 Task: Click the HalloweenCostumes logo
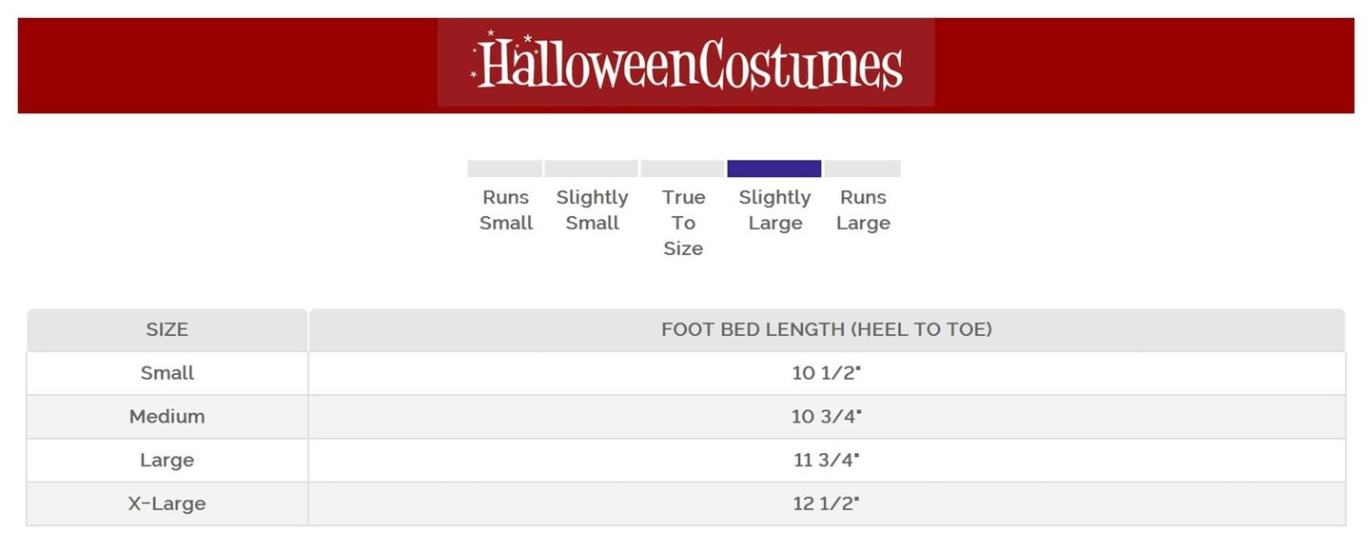tap(686, 64)
